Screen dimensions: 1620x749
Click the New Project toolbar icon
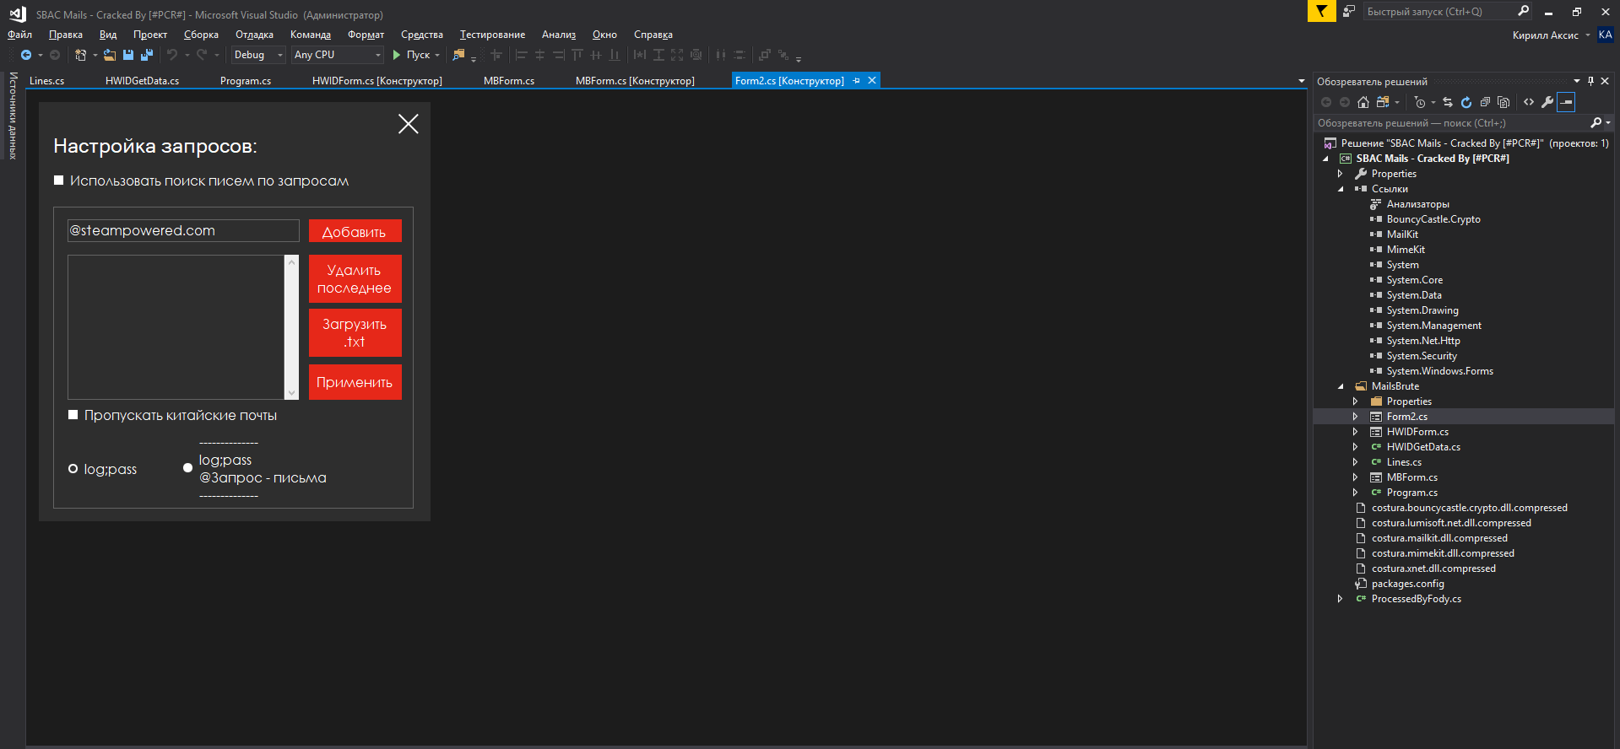point(80,55)
